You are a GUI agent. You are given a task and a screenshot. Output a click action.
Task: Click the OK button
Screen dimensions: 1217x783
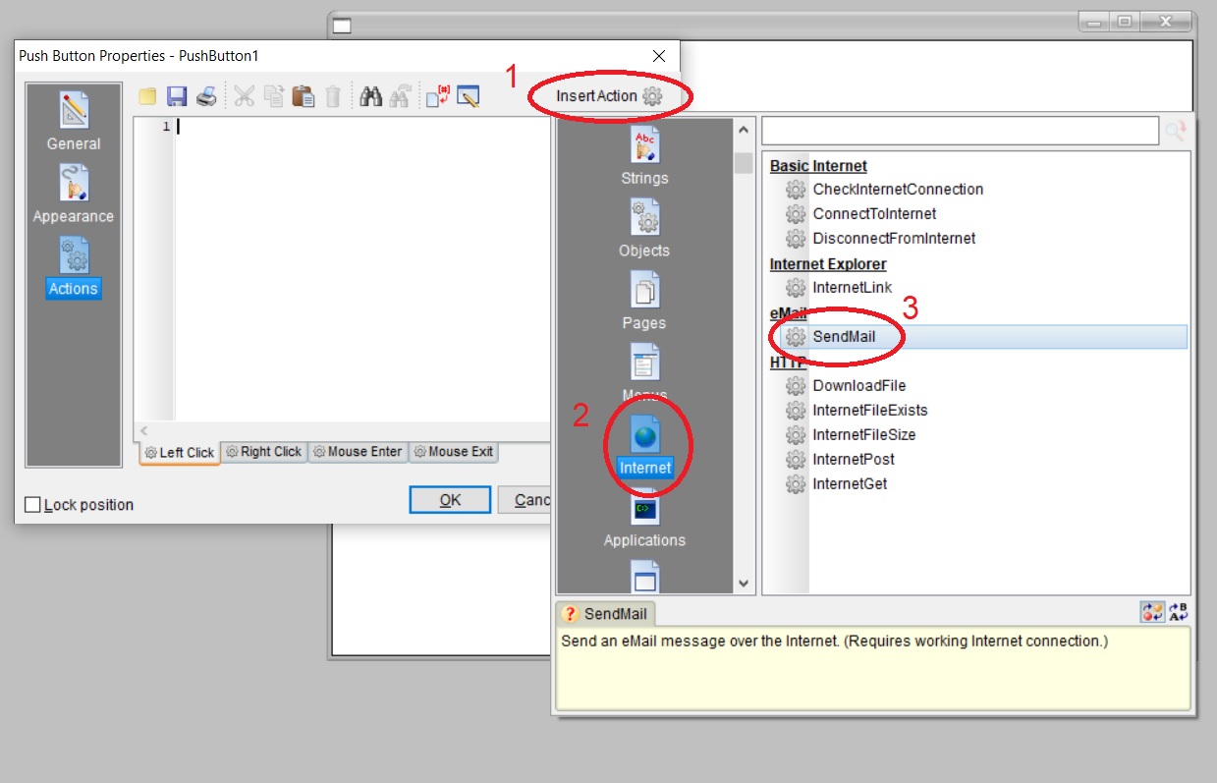pos(450,500)
